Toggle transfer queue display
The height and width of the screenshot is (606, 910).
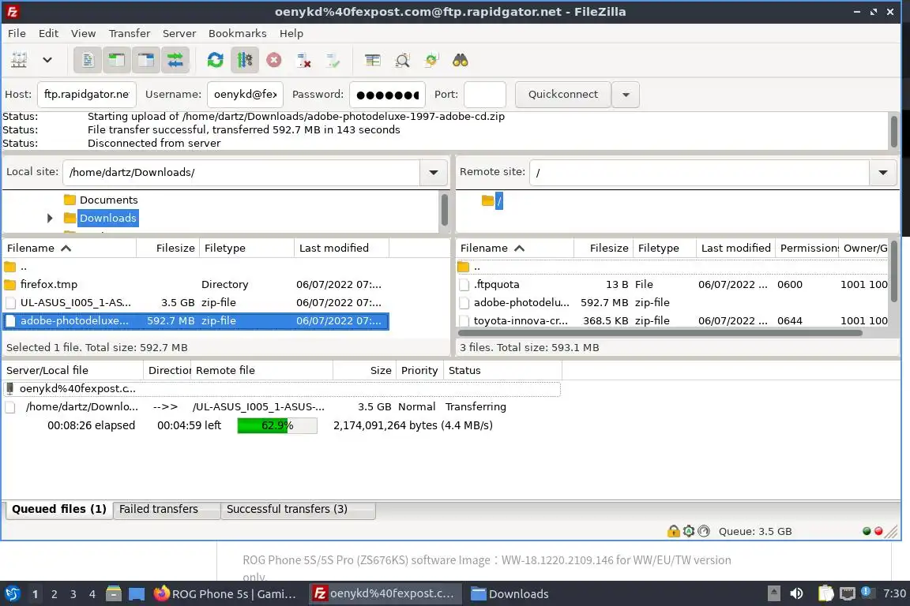pos(175,60)
